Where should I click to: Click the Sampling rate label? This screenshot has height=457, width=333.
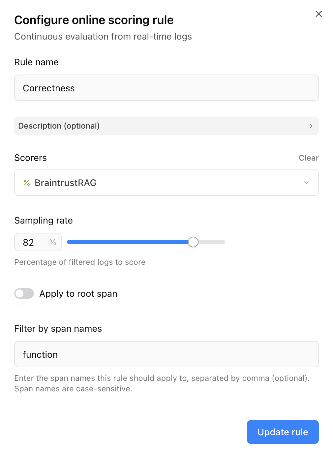coord(43,220)
